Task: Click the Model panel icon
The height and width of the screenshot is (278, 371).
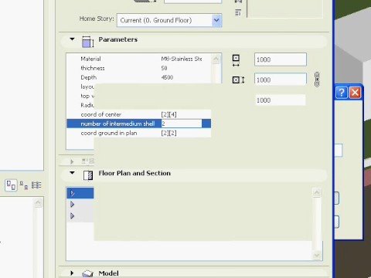Action: coord(87,274)
